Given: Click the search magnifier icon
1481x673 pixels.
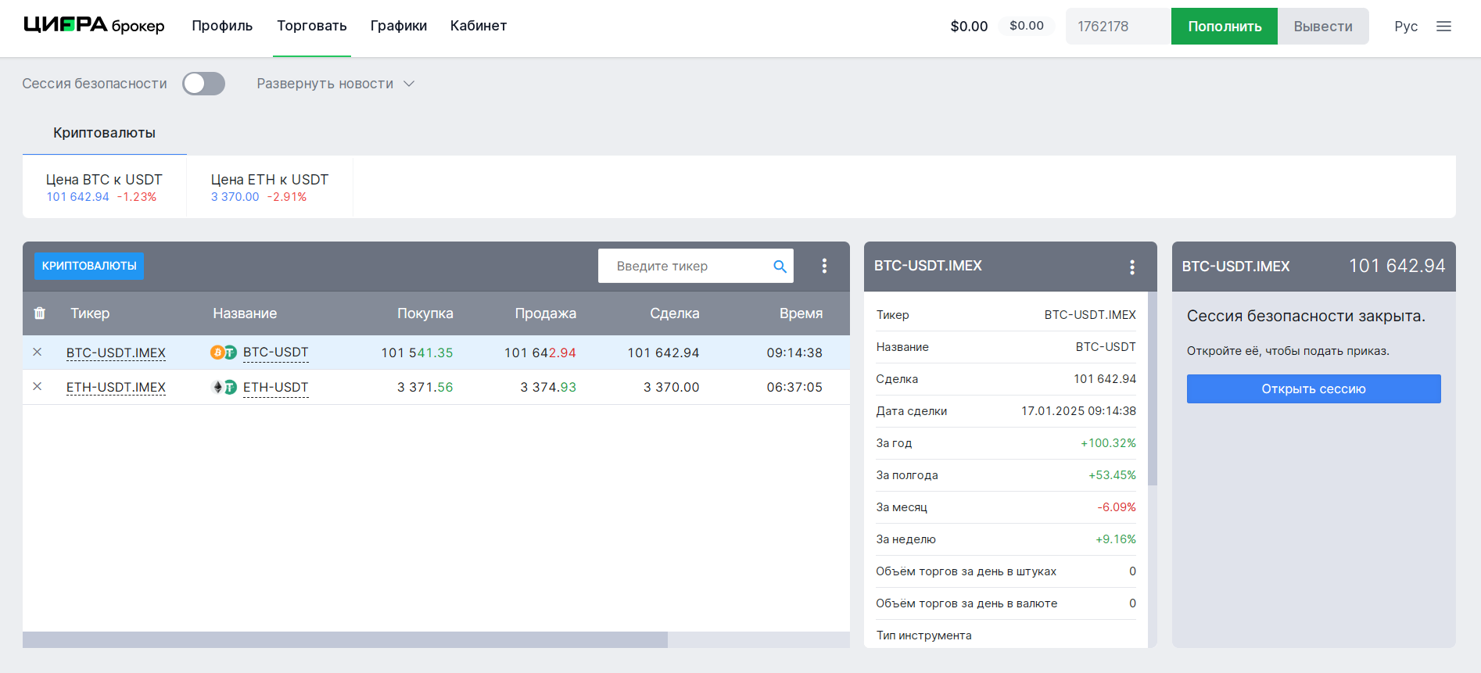Looking at the screenshot, I should (780, 267).
